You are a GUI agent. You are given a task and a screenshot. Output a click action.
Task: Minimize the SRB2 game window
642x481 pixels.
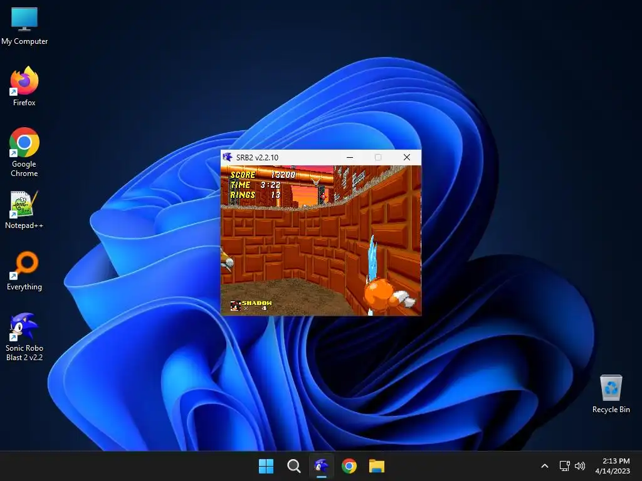tap(350, 157)
